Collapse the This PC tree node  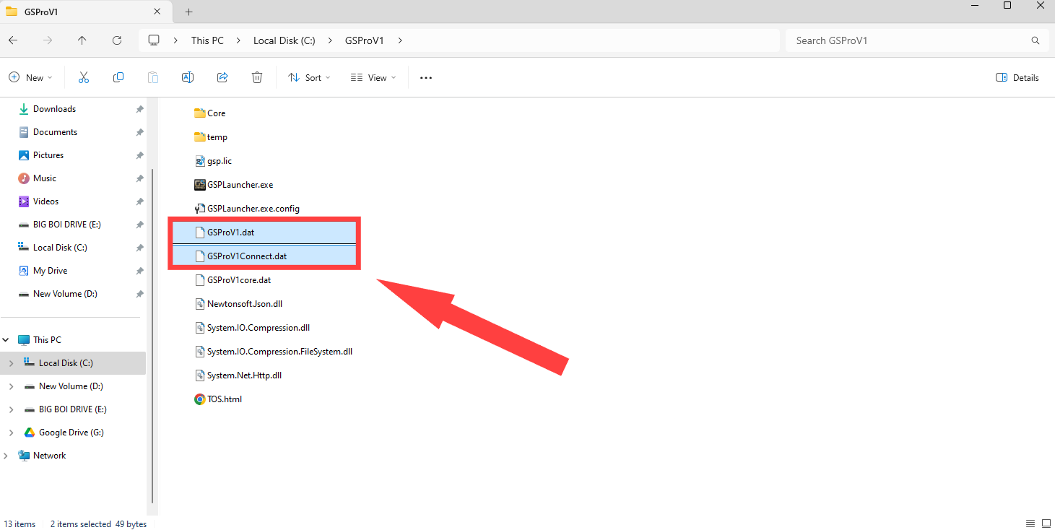[6, 340]
